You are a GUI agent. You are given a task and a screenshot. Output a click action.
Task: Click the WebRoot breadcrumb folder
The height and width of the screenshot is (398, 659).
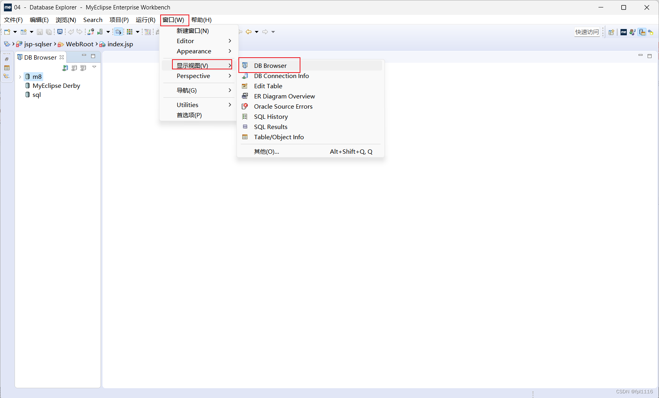[76, 44]
